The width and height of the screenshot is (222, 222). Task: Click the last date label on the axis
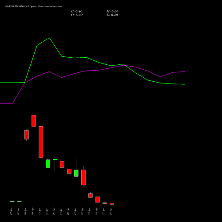111,211
